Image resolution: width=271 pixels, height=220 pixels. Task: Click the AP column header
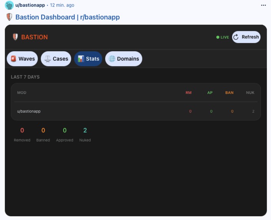pos(210,93)
